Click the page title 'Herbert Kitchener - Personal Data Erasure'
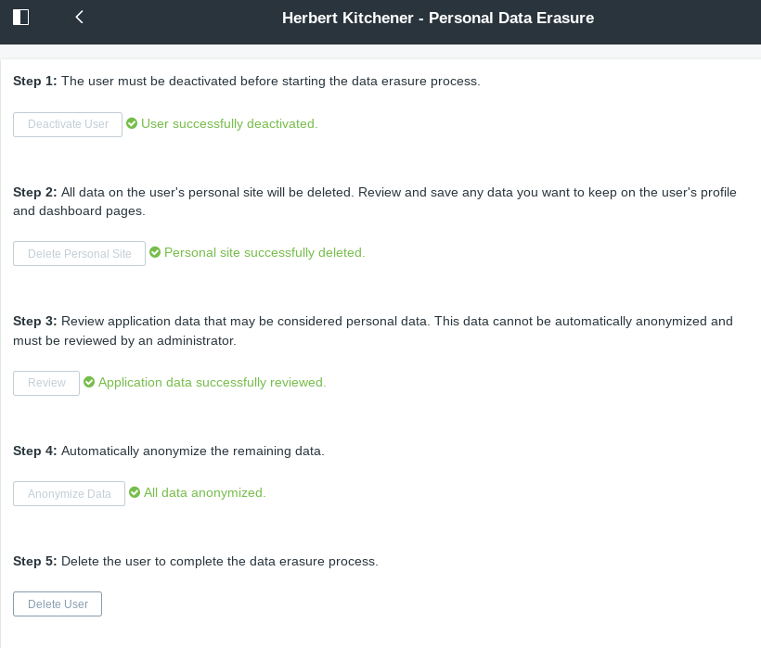The height and width of the screenshot is (648, 761). coord(438,18)
